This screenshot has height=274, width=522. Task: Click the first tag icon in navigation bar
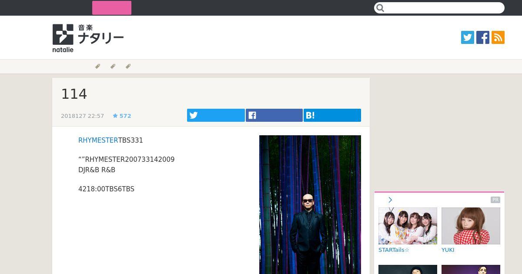97,67
